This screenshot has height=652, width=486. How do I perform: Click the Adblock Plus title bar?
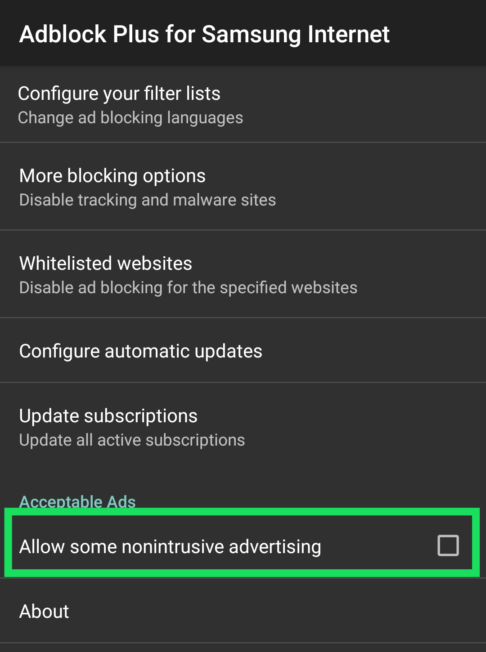pyautogui.click(x=204, y=34)
